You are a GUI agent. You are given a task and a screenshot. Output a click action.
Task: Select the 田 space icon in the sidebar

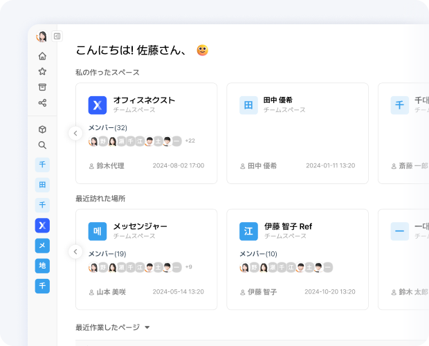coord(42,185)
